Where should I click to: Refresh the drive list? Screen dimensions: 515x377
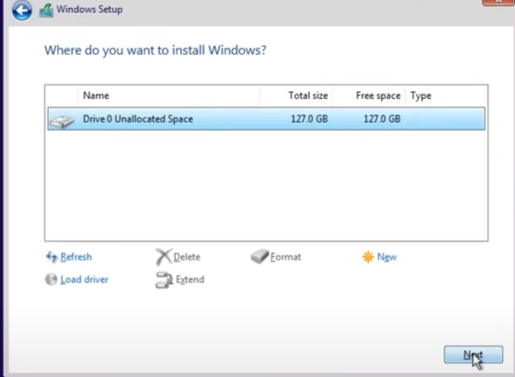point(76,256)
